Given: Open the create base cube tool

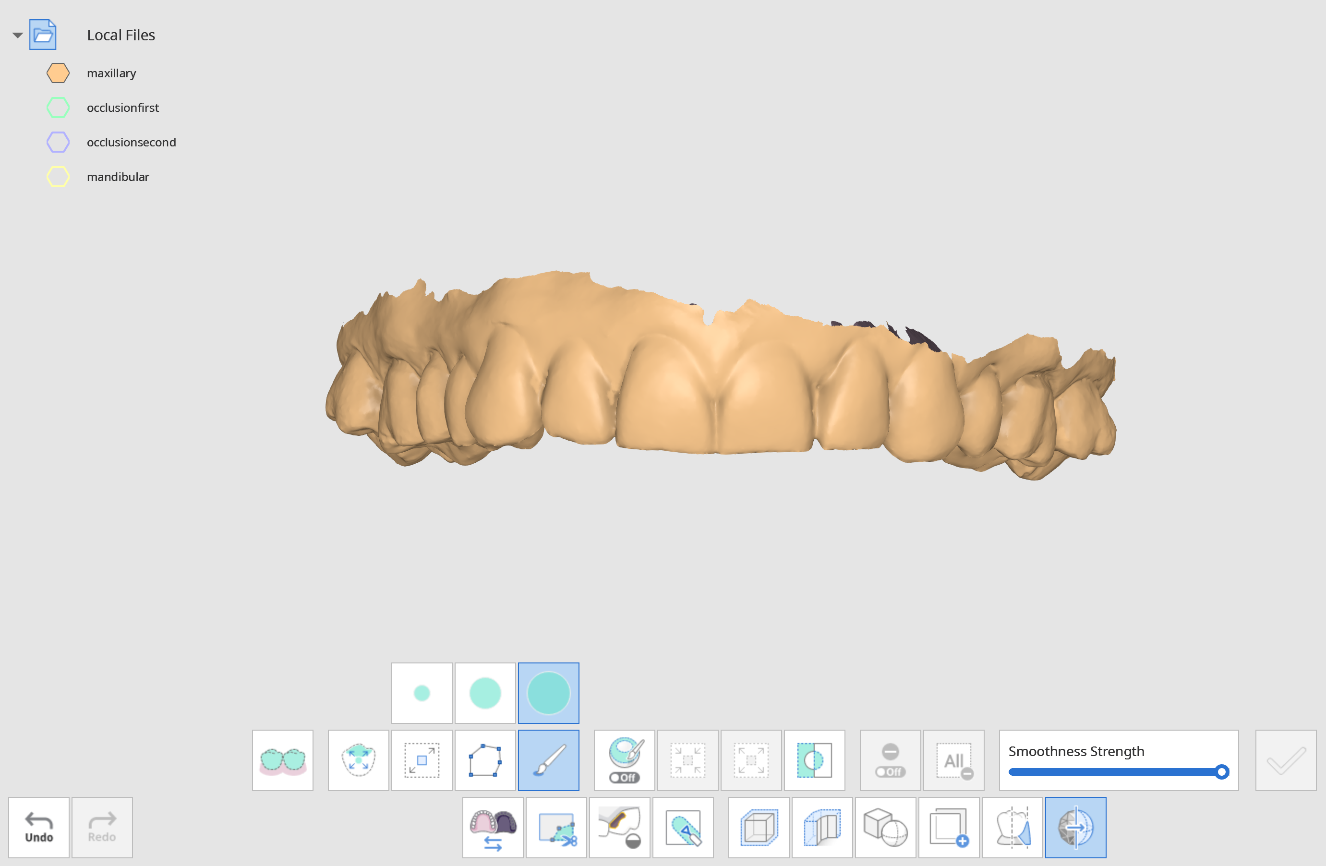Looking at the screenshot, I should tap(759, 828).
